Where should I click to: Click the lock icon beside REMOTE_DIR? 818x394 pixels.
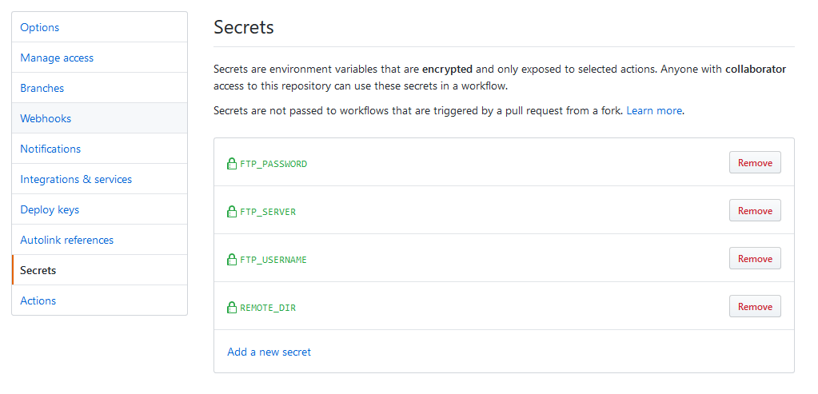click(232, 308)
